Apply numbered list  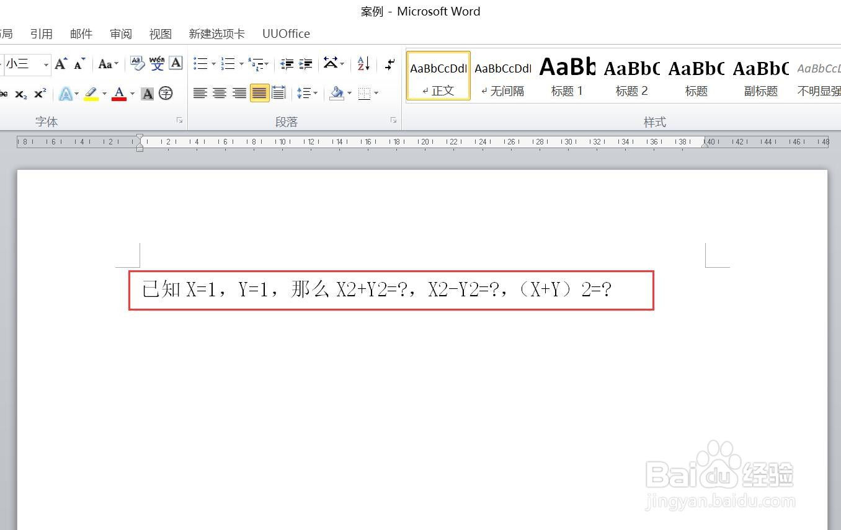click(228, 63)
